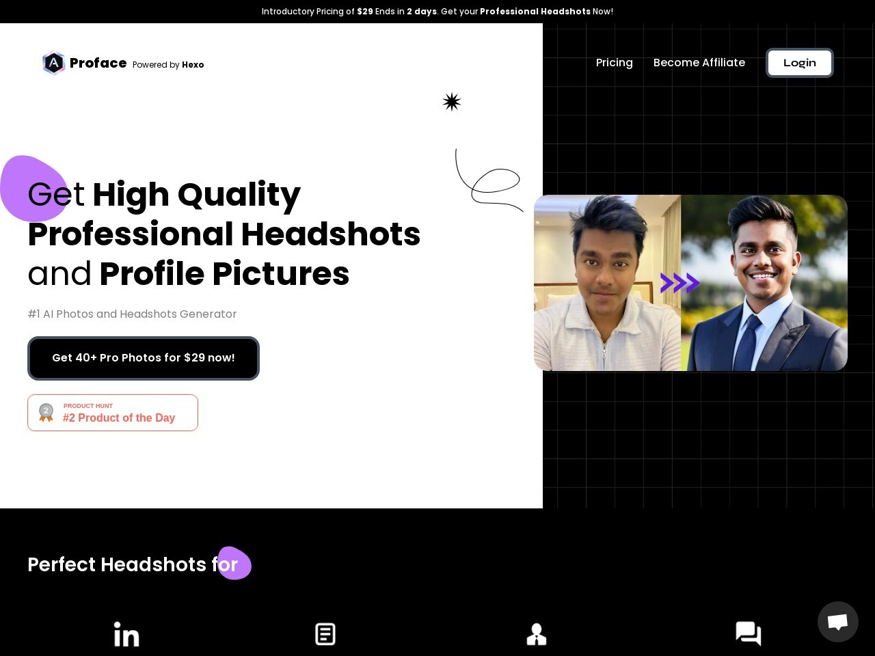Click the '#2 Product of the Day' link
The image size is (875, 656).
(119, 418)
